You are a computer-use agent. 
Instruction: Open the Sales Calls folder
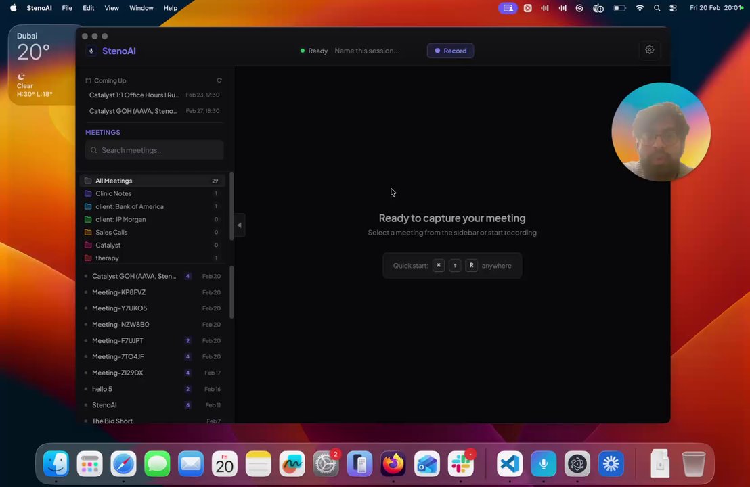tap(152, 232)
